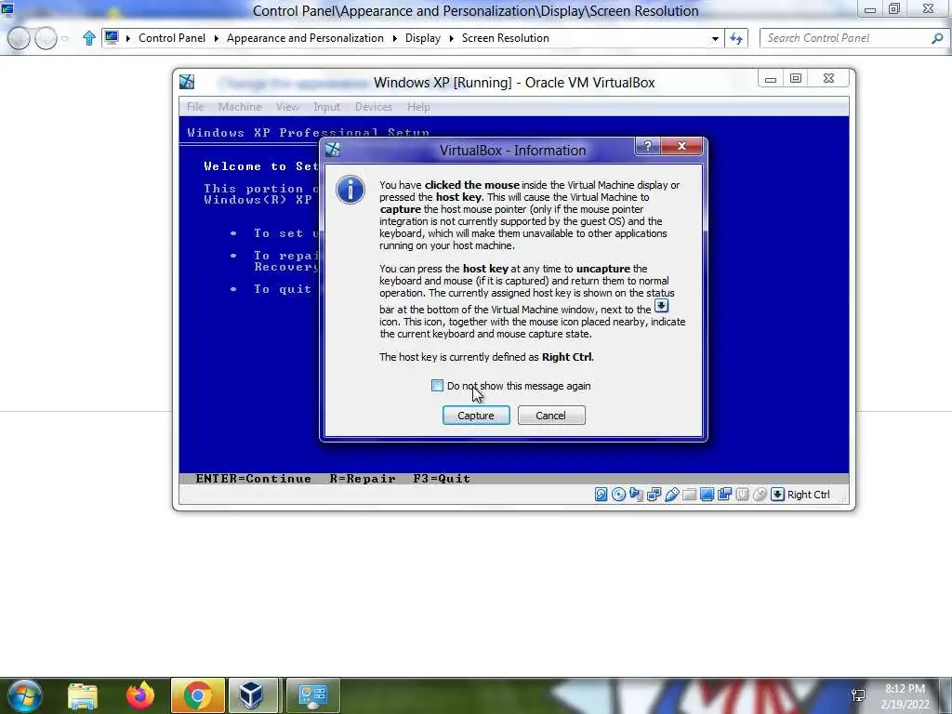Click the Windows Start button
Viewport: 952px width, 714px height.
click(25, 695)
